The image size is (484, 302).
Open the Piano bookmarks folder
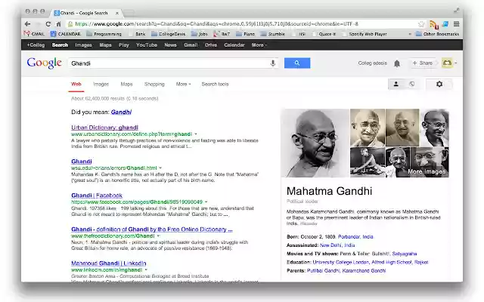245,34
